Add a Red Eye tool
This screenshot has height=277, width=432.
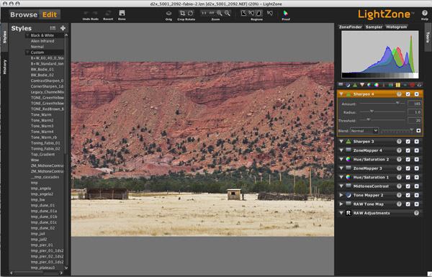(x=419, y=85)
